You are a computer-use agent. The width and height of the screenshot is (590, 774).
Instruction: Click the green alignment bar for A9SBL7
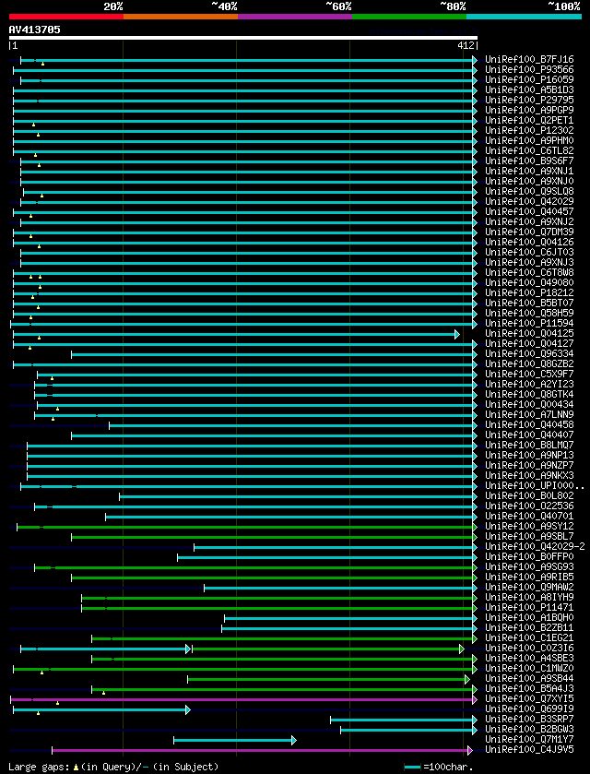click(275, 537)
